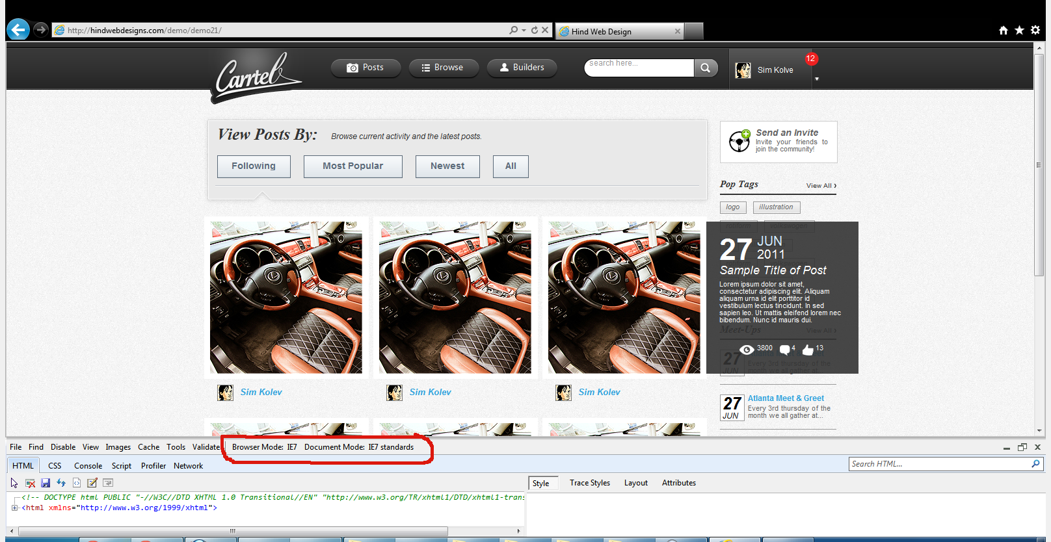Filter posts by Following
The image size is (1051, 542).
click(254, 166)
